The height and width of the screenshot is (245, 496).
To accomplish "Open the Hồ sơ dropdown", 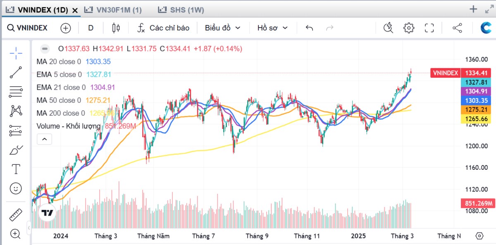I will [272, 28].
